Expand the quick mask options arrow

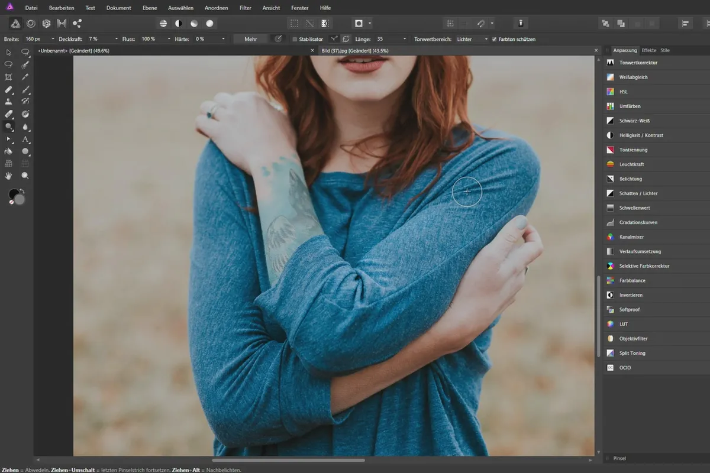tap(370, 24)
